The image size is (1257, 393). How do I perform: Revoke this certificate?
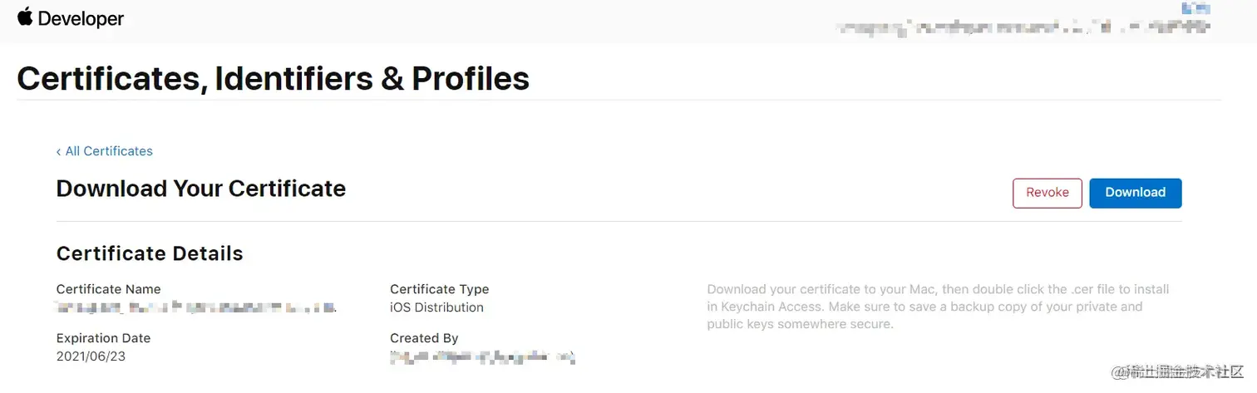pos(1047,193)
